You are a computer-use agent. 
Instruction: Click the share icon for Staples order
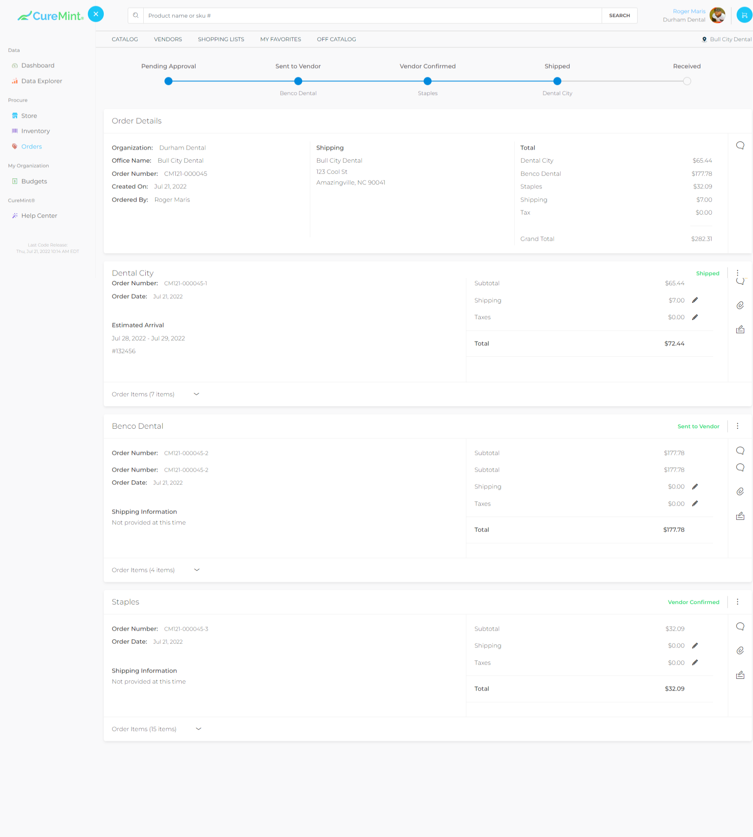coord(740,675)
